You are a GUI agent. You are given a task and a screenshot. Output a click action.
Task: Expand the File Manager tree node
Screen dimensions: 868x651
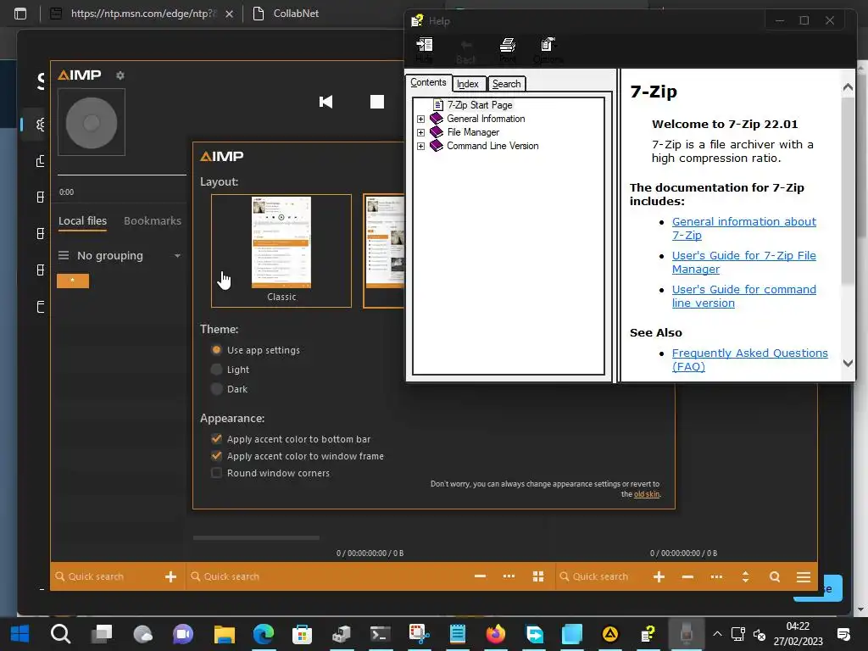(420, 132)
